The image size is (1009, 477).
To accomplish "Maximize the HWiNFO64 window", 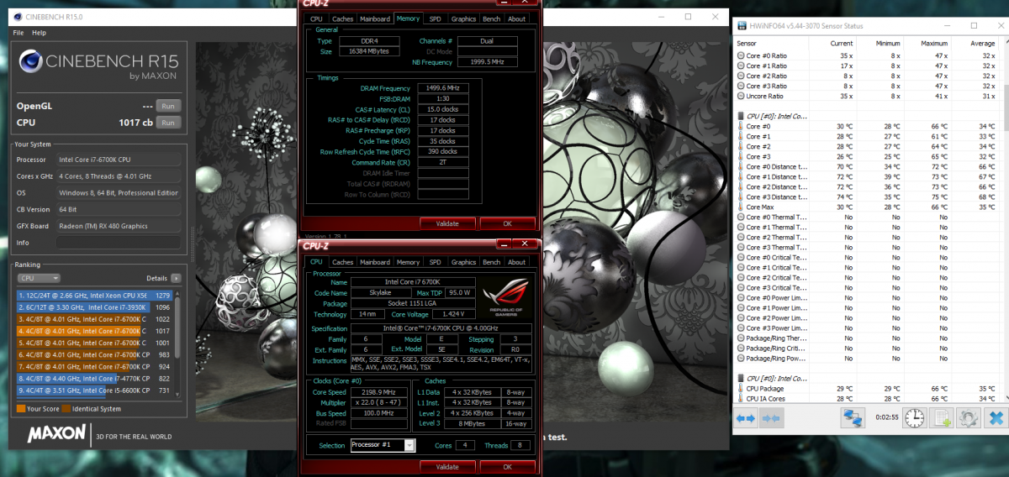I will [x=974, y=26].
